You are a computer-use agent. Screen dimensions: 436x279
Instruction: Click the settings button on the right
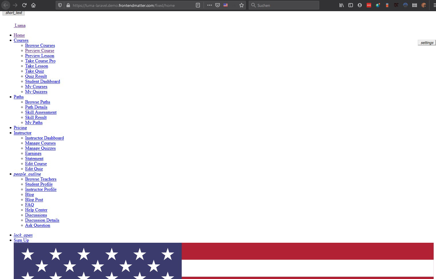tap(427, 43)
